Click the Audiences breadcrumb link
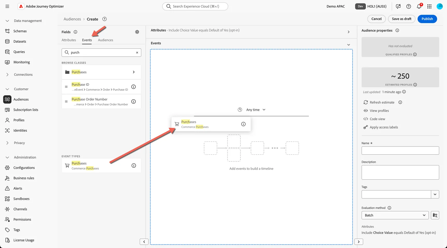The width and height of the screenshot is (447, 248). (72, 19)
